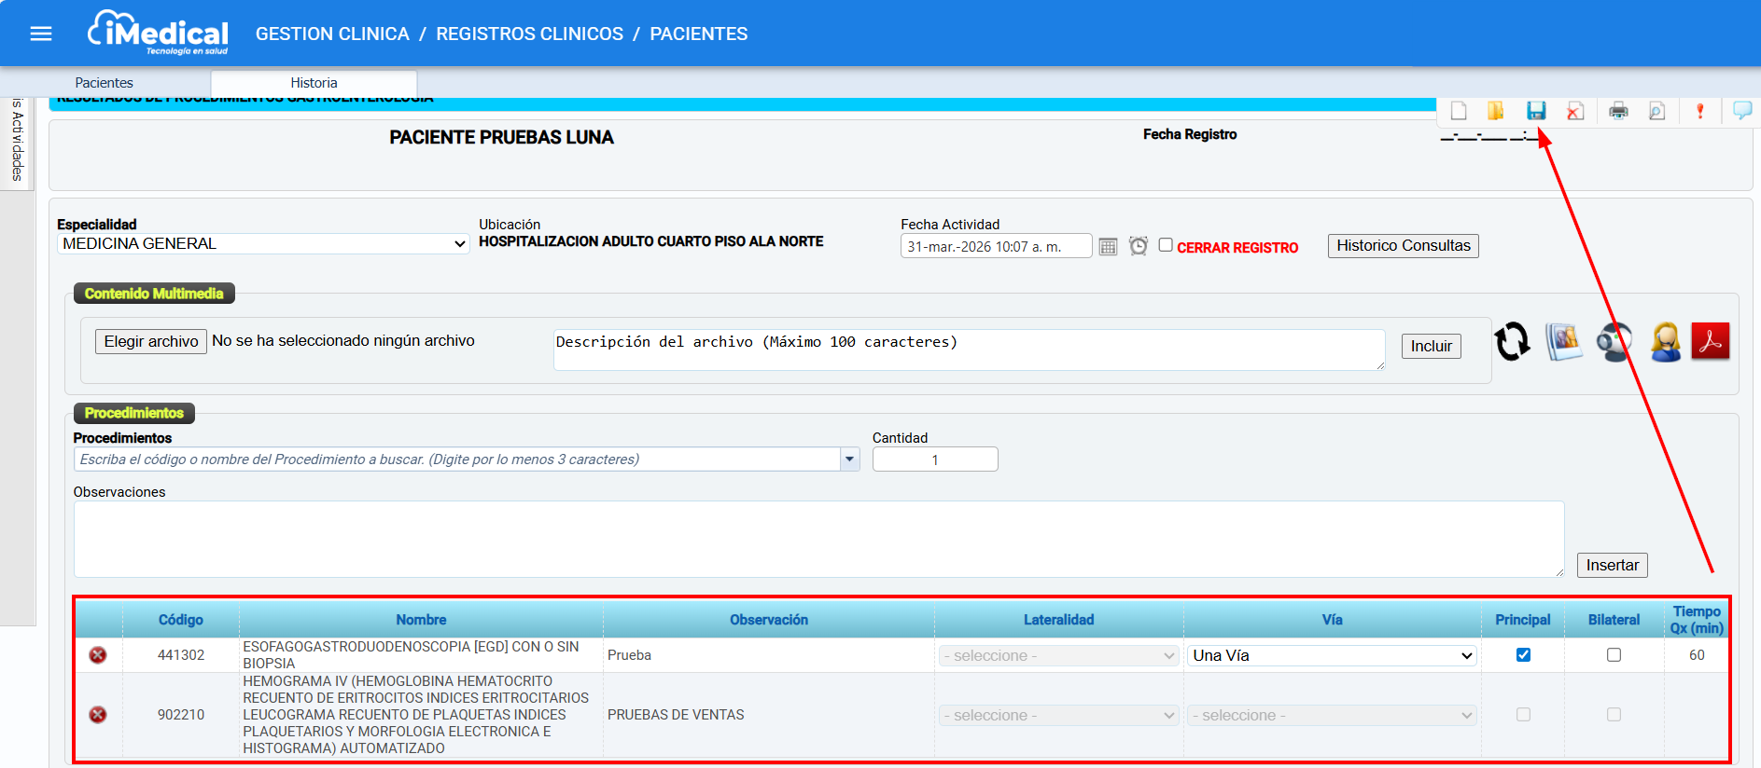The height and width of the screenshot is (768, 1761).
Task: Select the Historia tab
Action: (x=314, y=83)
